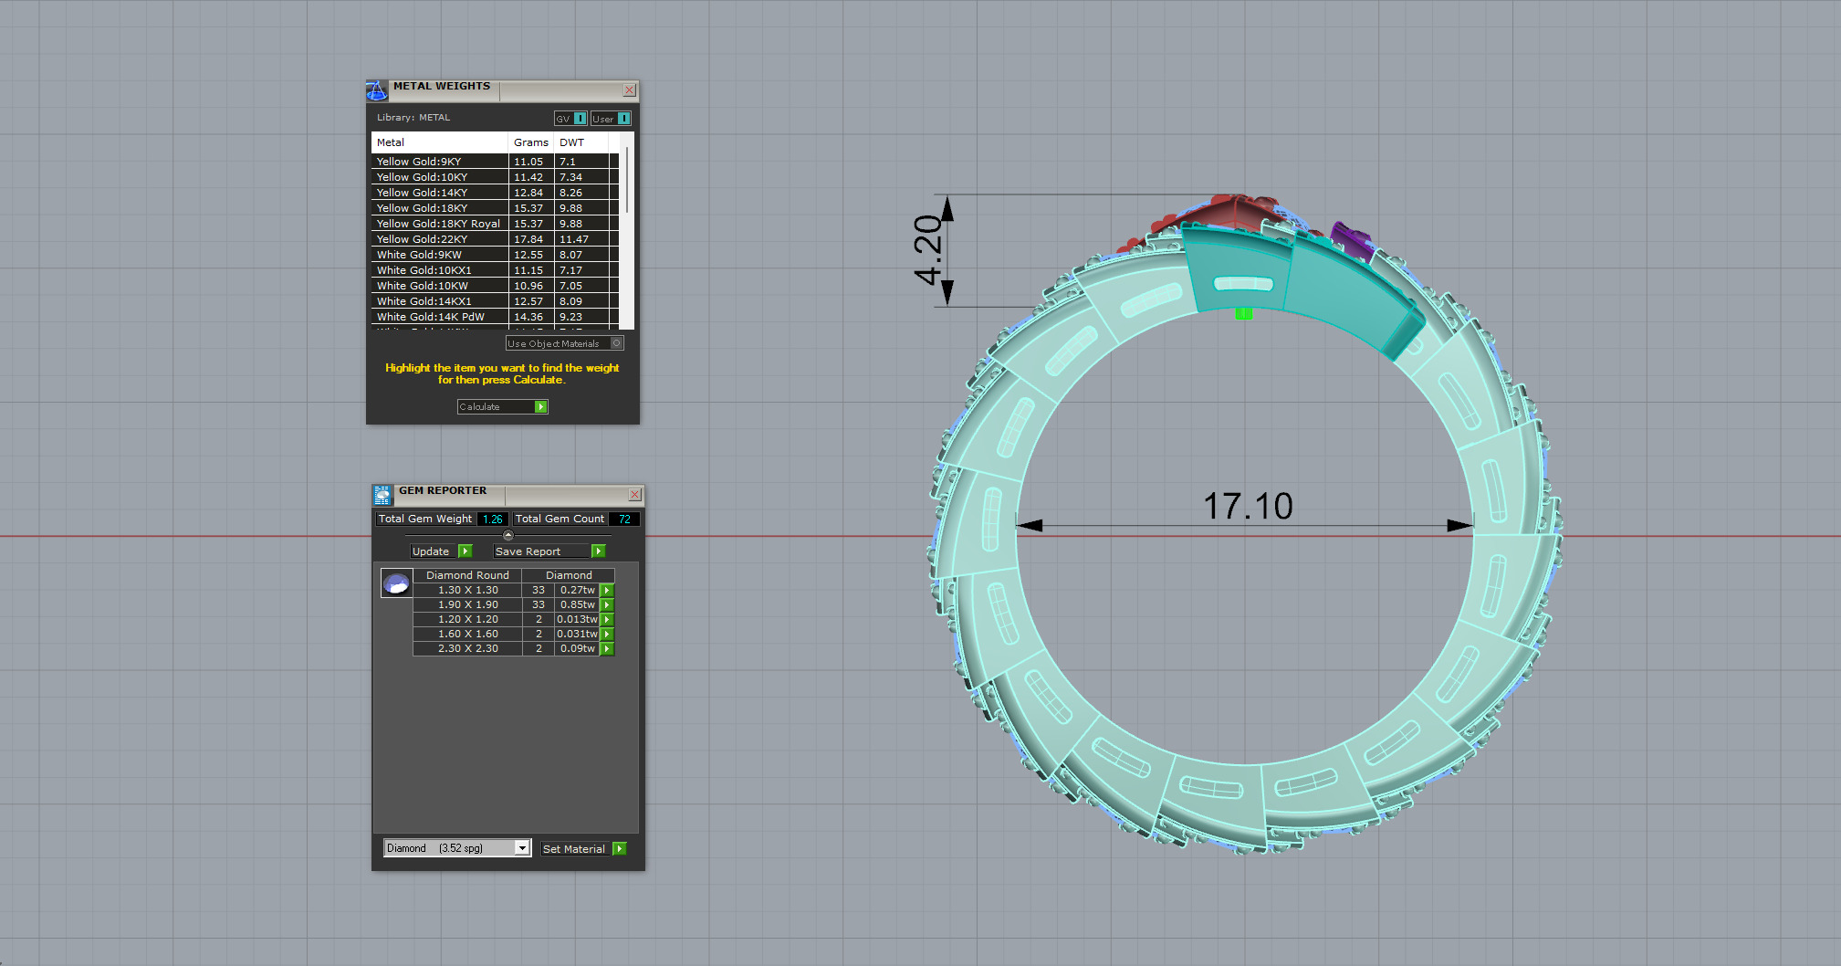Image resolution: width=1841 pixels, height=966 pixels.
Task: Click the DWT column header
Action: pos(581,142)
